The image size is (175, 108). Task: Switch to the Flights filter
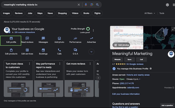97,13
